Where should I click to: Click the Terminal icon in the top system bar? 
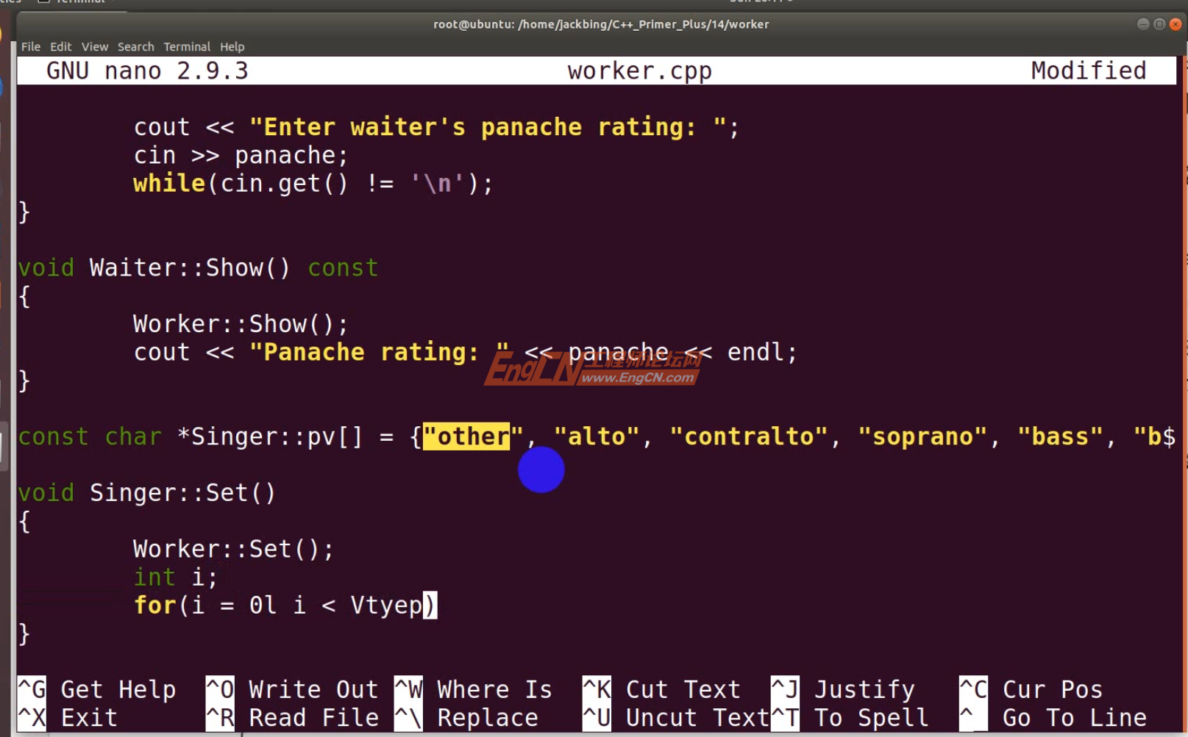44,2
